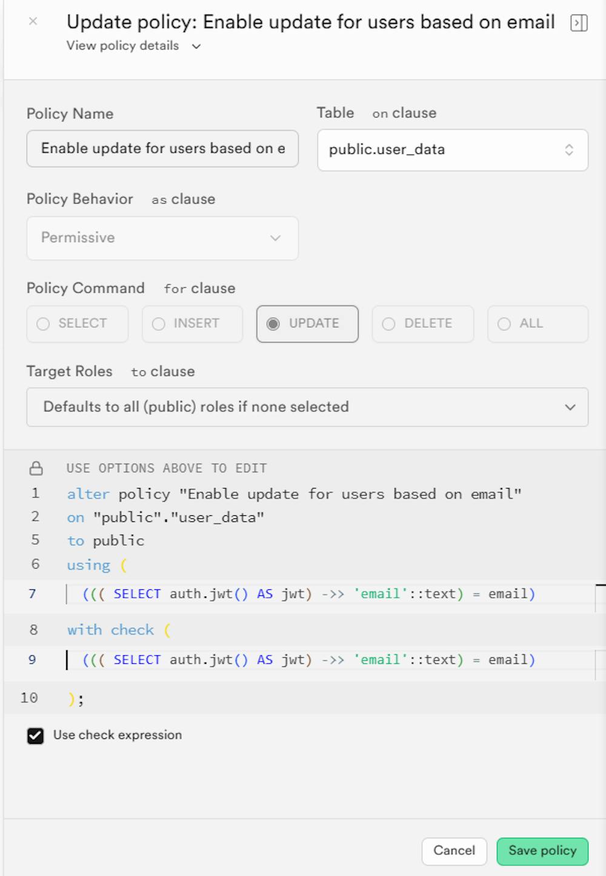Toggle the side panel icon in header
Viewport: 606px width, 876px height.
579,23
